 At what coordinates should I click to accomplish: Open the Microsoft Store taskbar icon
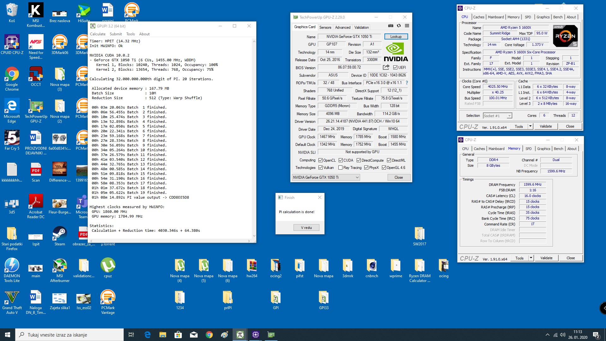178,335
